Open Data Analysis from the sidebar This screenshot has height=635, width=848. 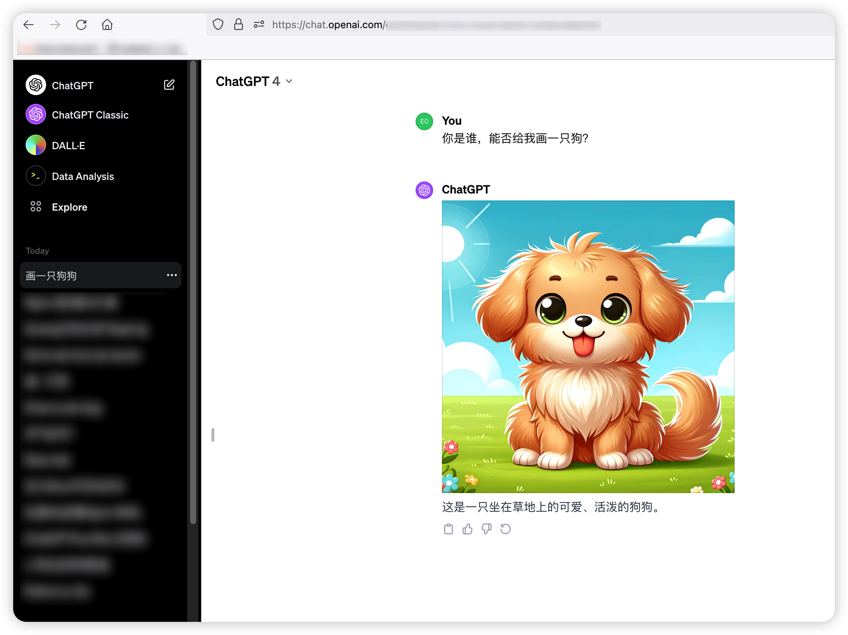(82, 176)
